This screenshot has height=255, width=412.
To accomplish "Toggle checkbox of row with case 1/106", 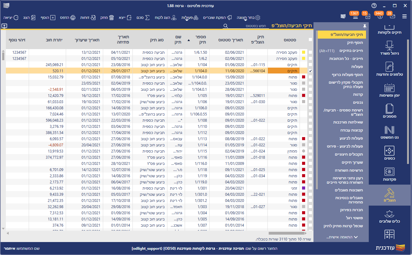I will click(x=310, y=102).
